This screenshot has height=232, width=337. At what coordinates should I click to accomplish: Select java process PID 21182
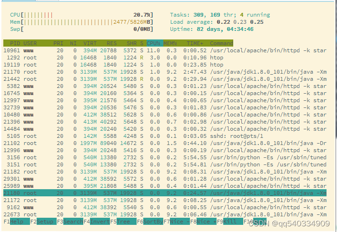click(x=165, y=172)
